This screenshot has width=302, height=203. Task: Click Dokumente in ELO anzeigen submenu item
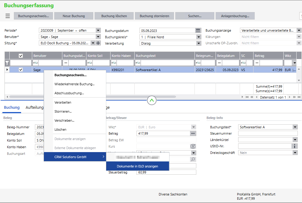point(138,166)
